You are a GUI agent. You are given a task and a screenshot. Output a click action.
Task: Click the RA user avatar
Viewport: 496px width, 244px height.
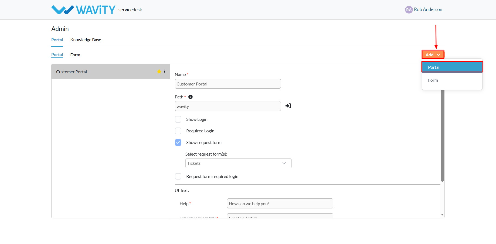[x=409, y=10]
